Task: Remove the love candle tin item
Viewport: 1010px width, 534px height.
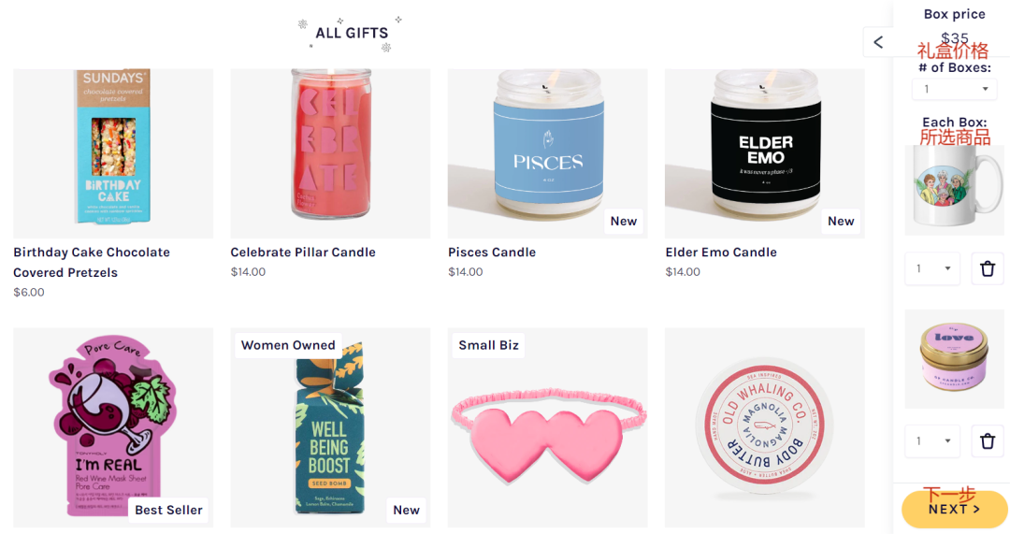Action: (x=987, y=441)
